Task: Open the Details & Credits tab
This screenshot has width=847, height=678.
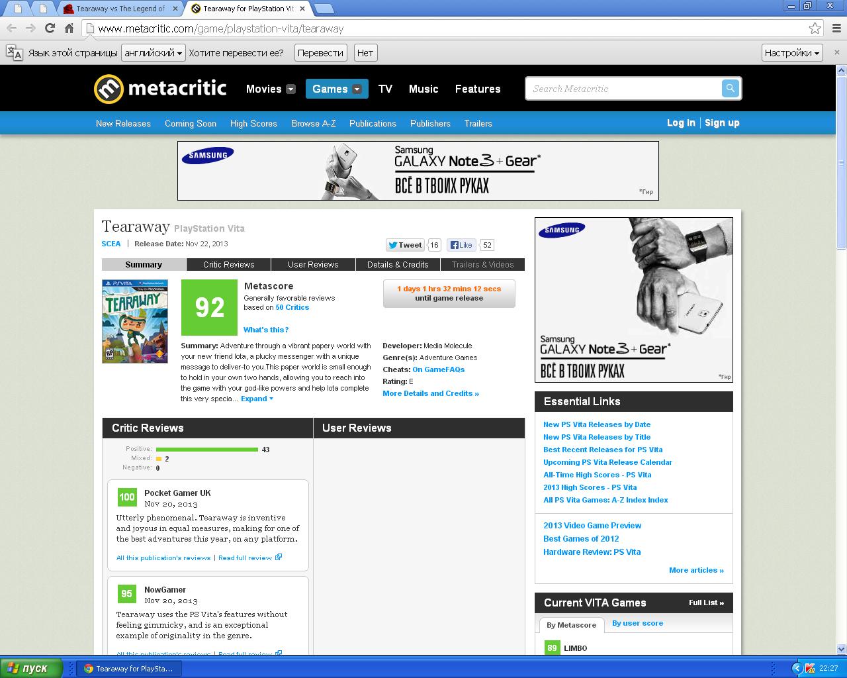Action: tap(398, 264)
